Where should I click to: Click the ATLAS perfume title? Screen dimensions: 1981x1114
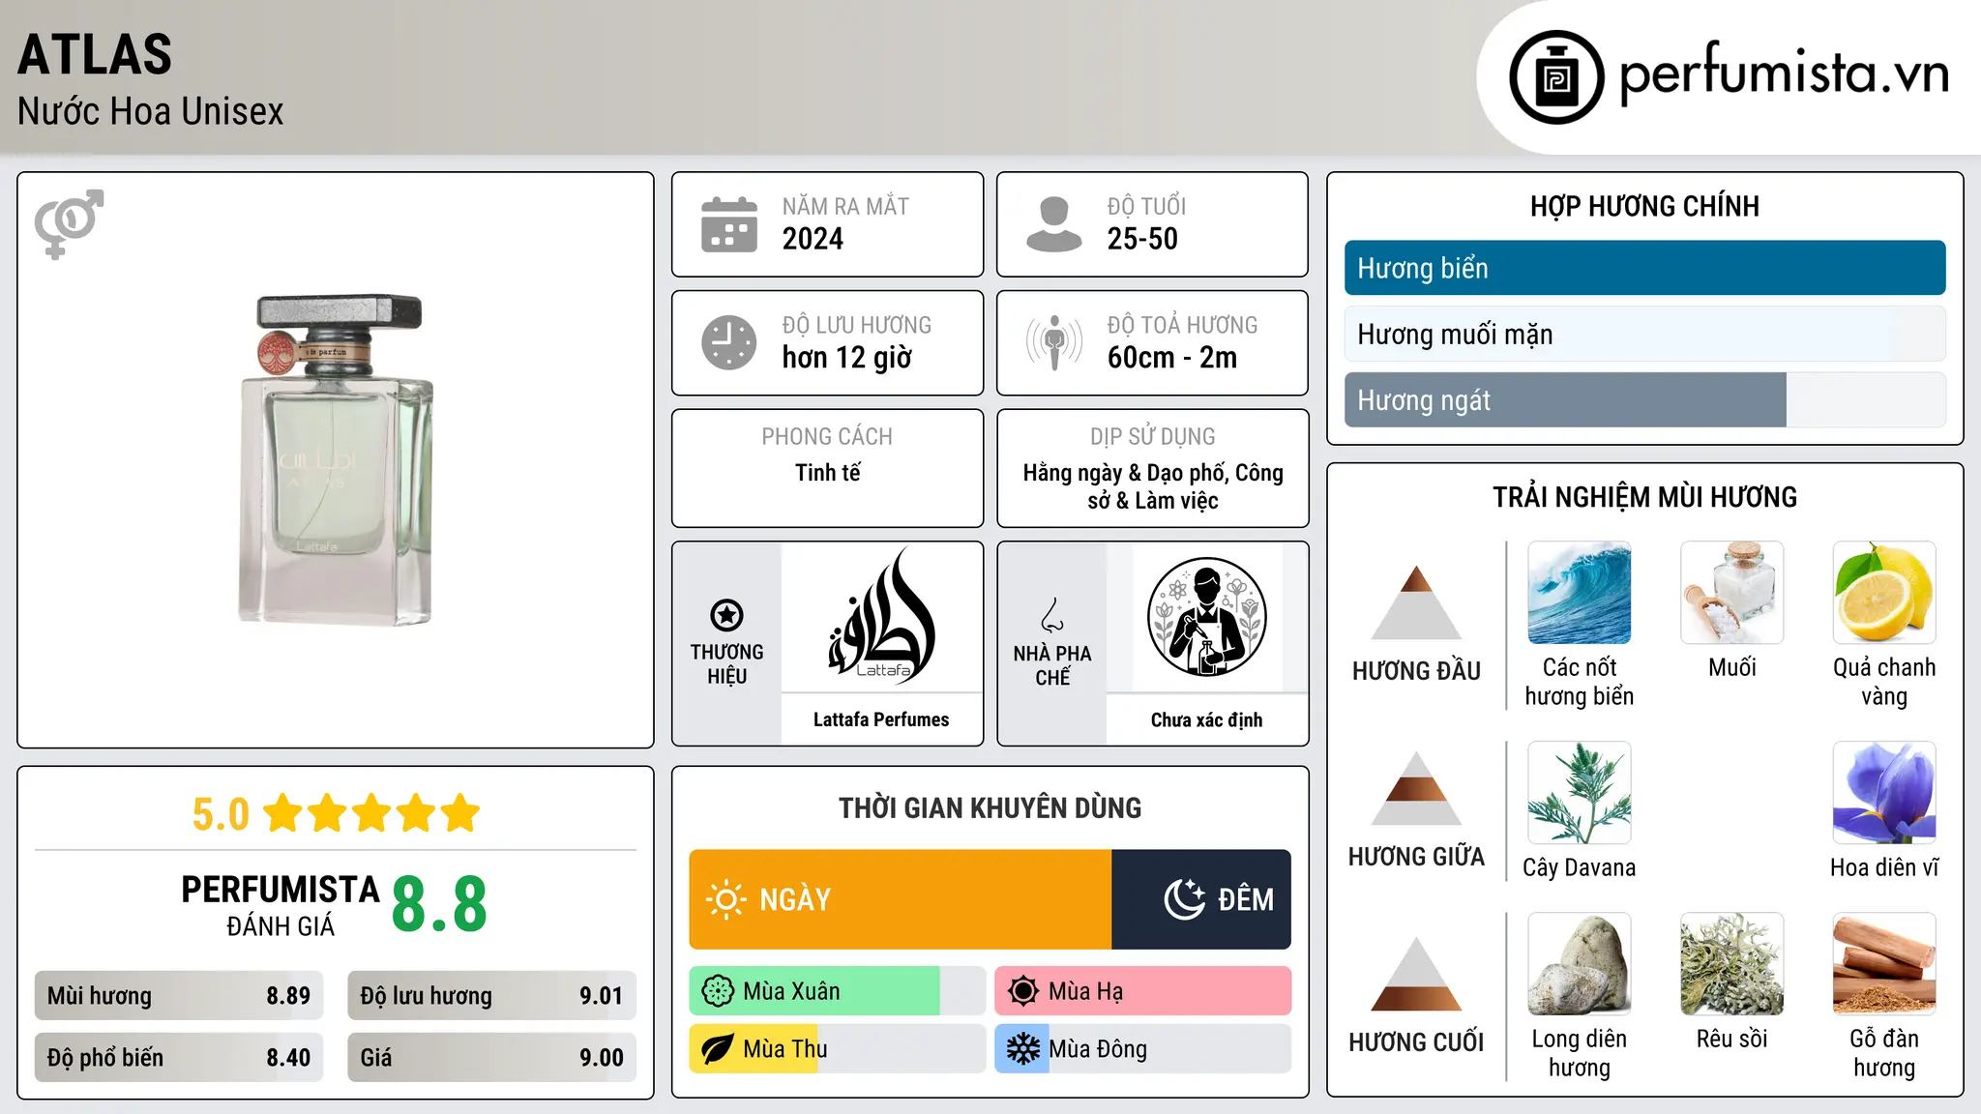pos(95,54)
